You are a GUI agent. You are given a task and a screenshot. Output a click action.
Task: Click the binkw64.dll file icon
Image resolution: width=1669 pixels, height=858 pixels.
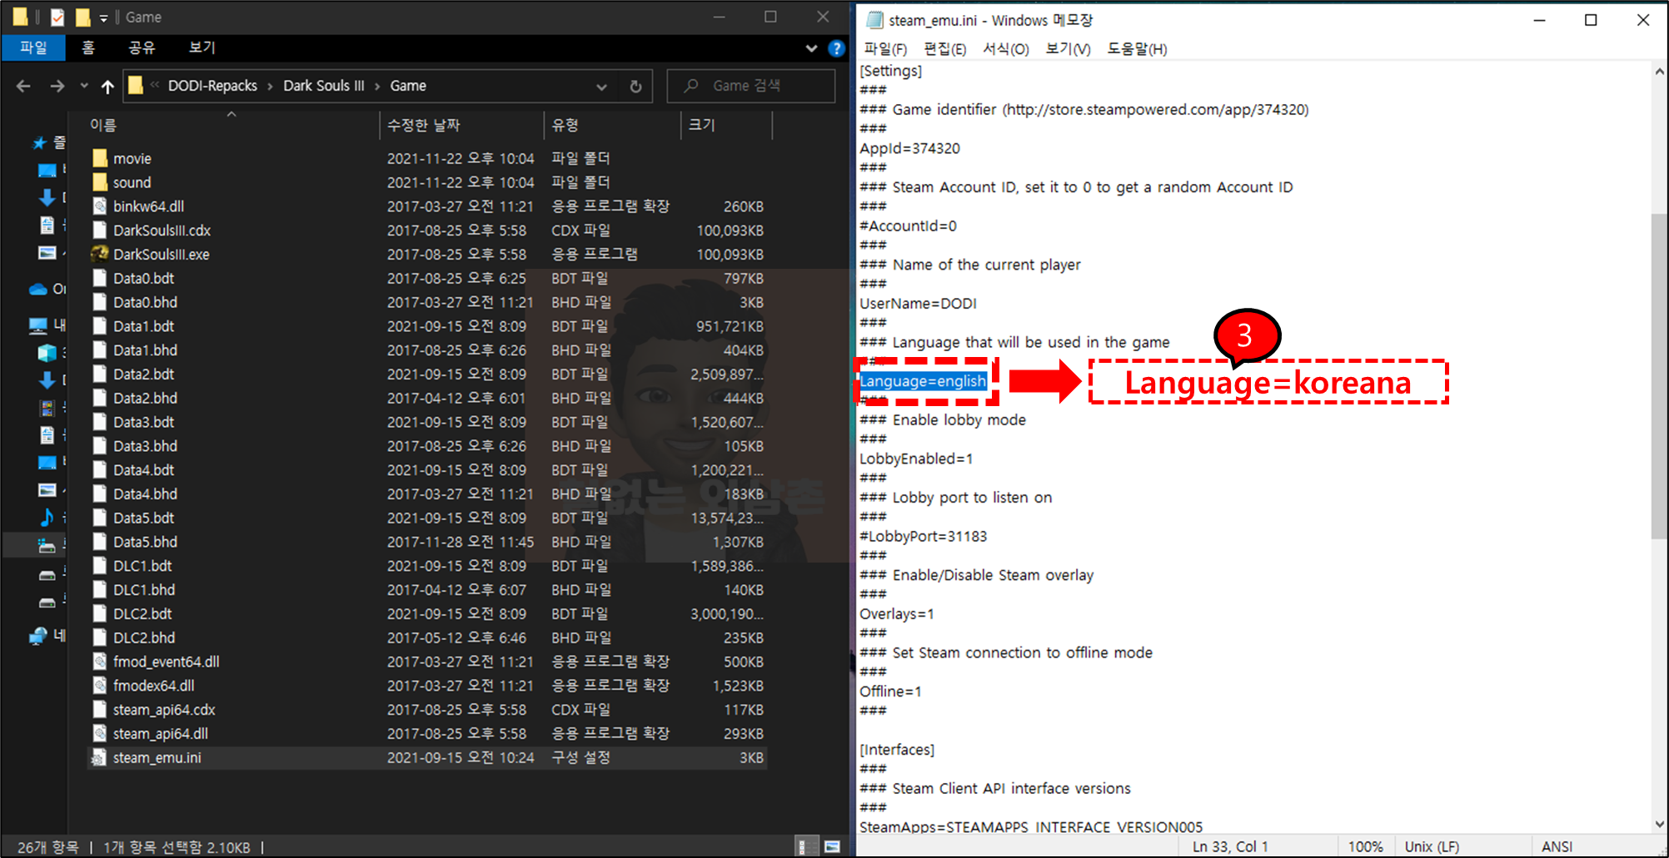click(100, 206)
